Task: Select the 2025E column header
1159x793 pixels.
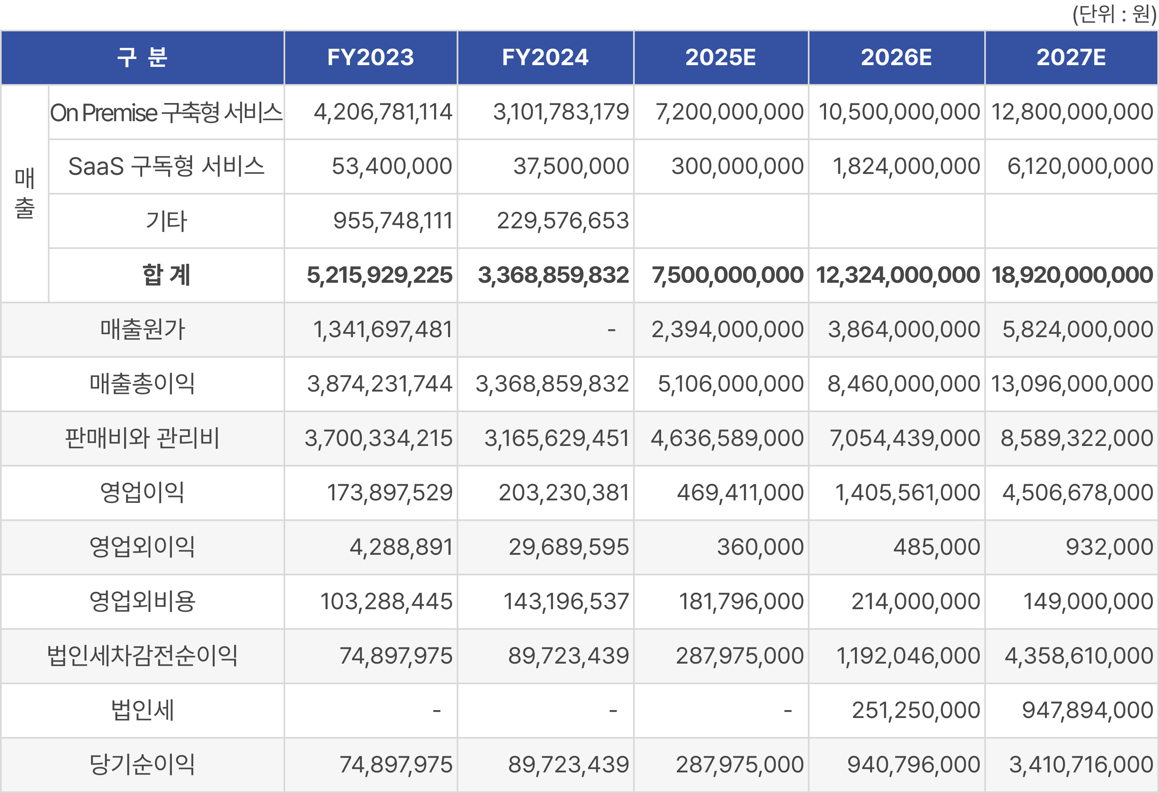Action: point(720,57)
